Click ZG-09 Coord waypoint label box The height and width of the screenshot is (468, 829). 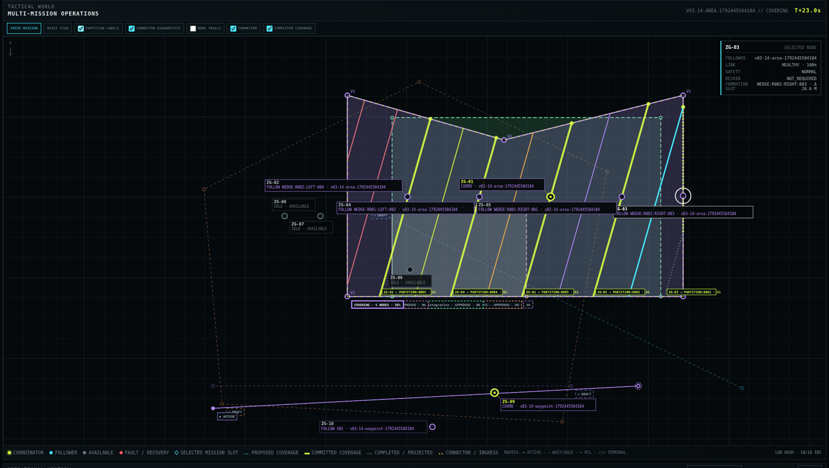coord(547,404)
